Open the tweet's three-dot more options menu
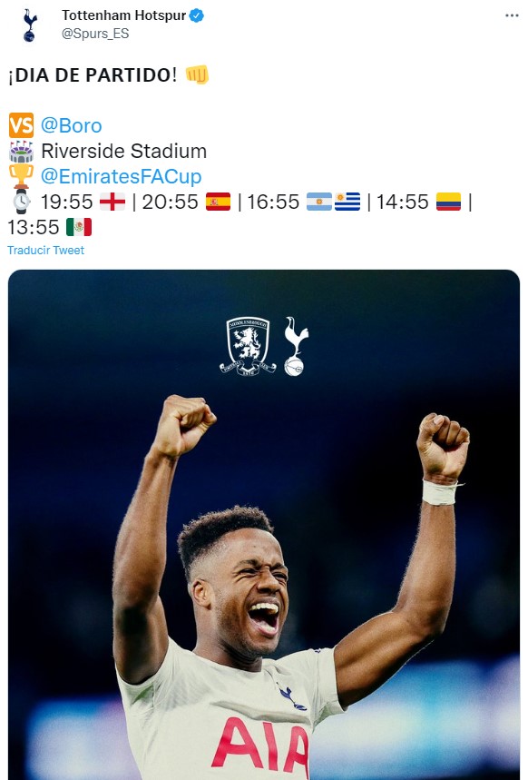 click(x=512, y=16)
